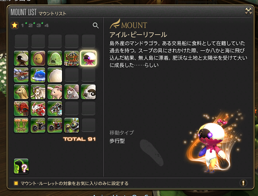Viewport: 258px width, 196px height.
Task: Select the red motorcycle mount icon
Action: 55,125
